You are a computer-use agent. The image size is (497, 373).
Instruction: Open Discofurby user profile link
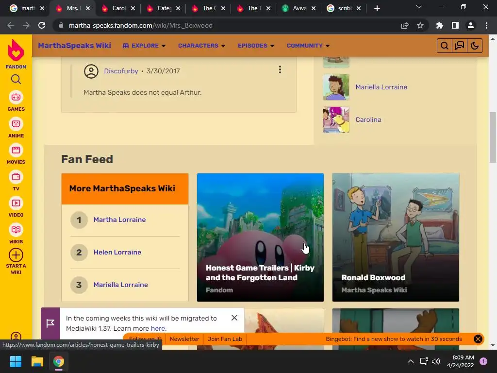[x=121, y=71]
